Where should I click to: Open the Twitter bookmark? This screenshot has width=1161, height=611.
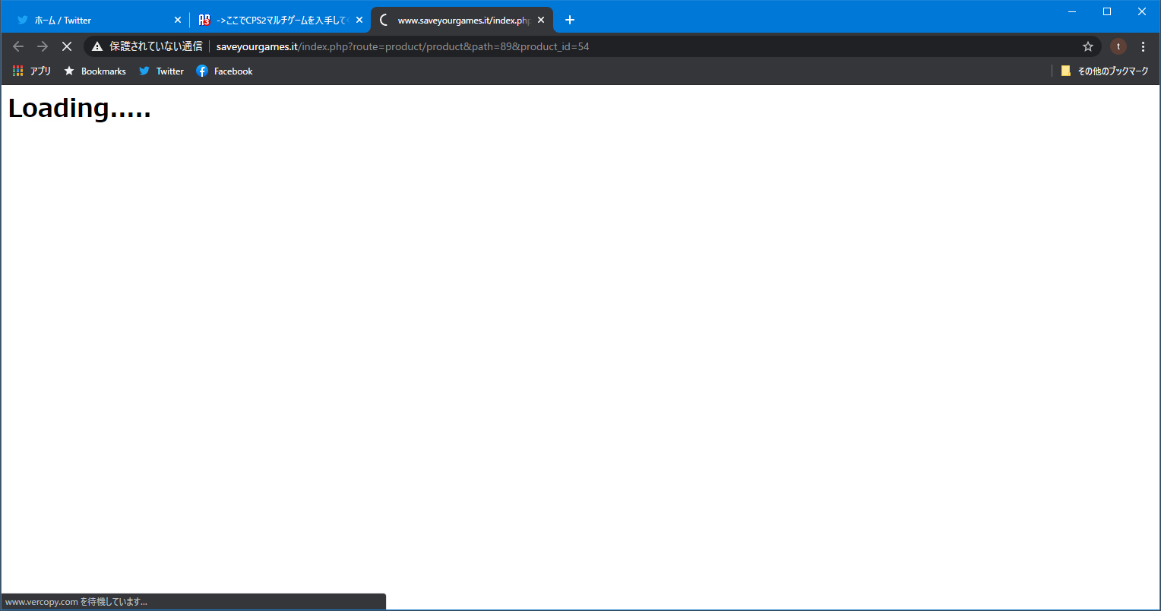(x=161, y=71)
